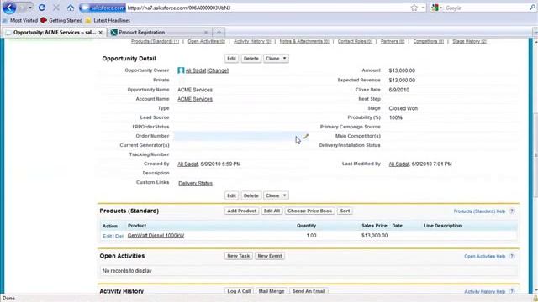
Task: Open Ali Sadat link in Opportunity Owner
Action: click(x=196, y=70)
